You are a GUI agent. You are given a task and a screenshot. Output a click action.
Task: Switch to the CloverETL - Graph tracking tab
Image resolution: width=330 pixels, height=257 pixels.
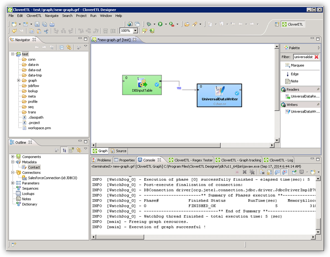coord(241,160)
